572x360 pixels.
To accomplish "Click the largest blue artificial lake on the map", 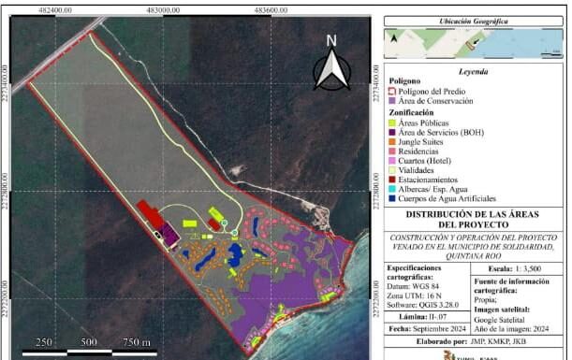I will tap(235, 254).
